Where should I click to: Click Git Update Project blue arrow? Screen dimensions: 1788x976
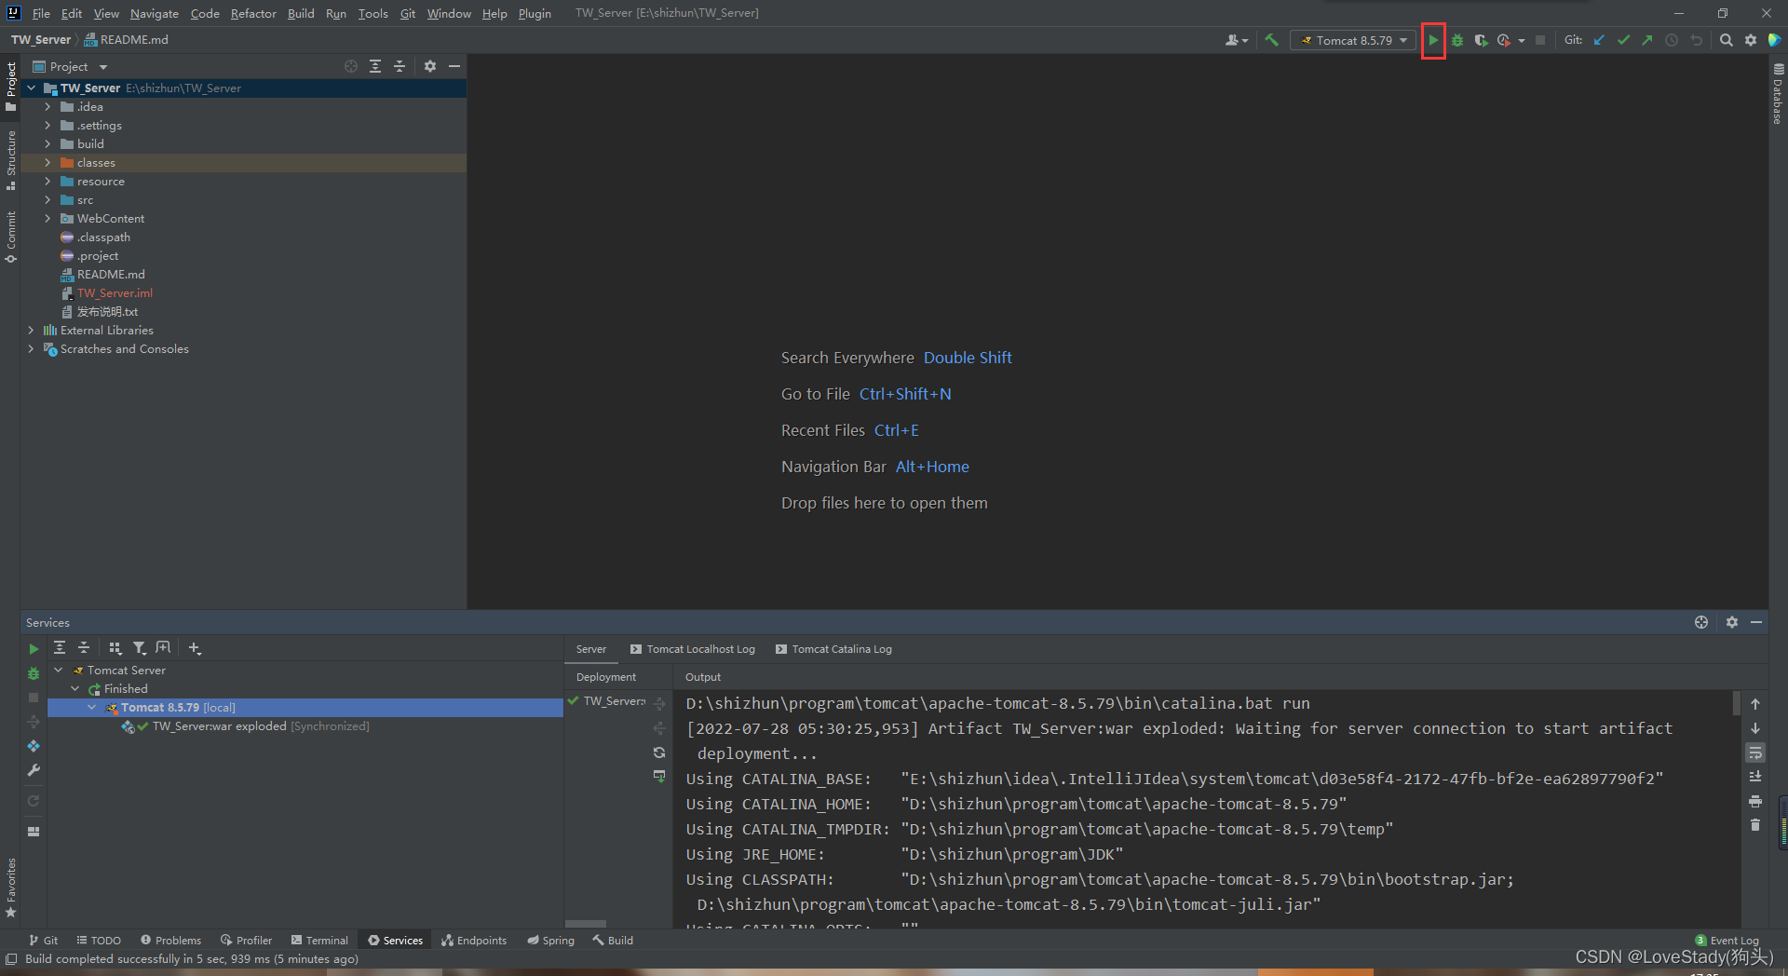coord(1600,40)
